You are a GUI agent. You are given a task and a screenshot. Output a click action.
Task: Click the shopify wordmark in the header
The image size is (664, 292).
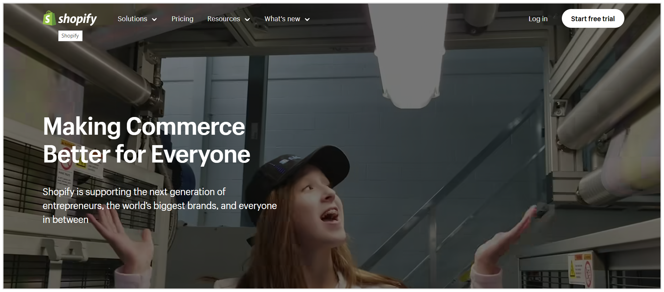77,19
